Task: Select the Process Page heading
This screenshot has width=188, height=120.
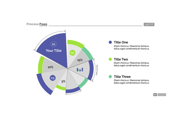Action: [x=37, y=24]
